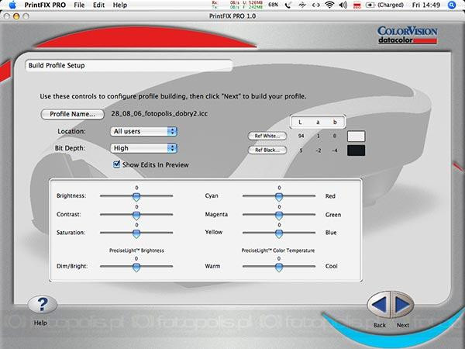
Task: Click the profile filename 28_08_06_fotopolis_dobry2.icc
Action: click(x=159, y=114)
